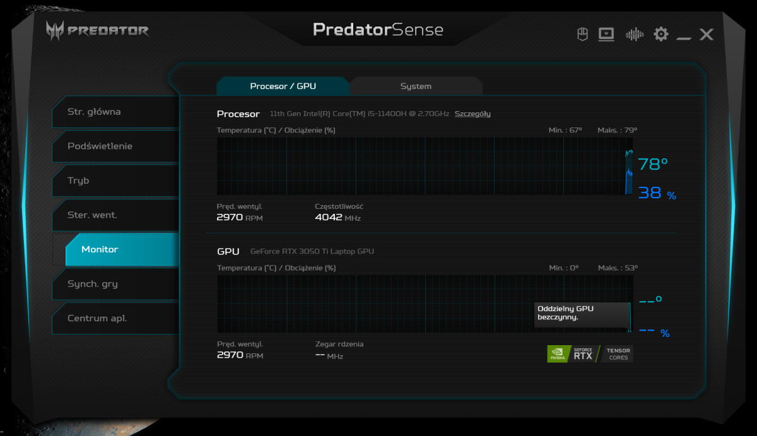Switch to the System tab

coord(416,86)
